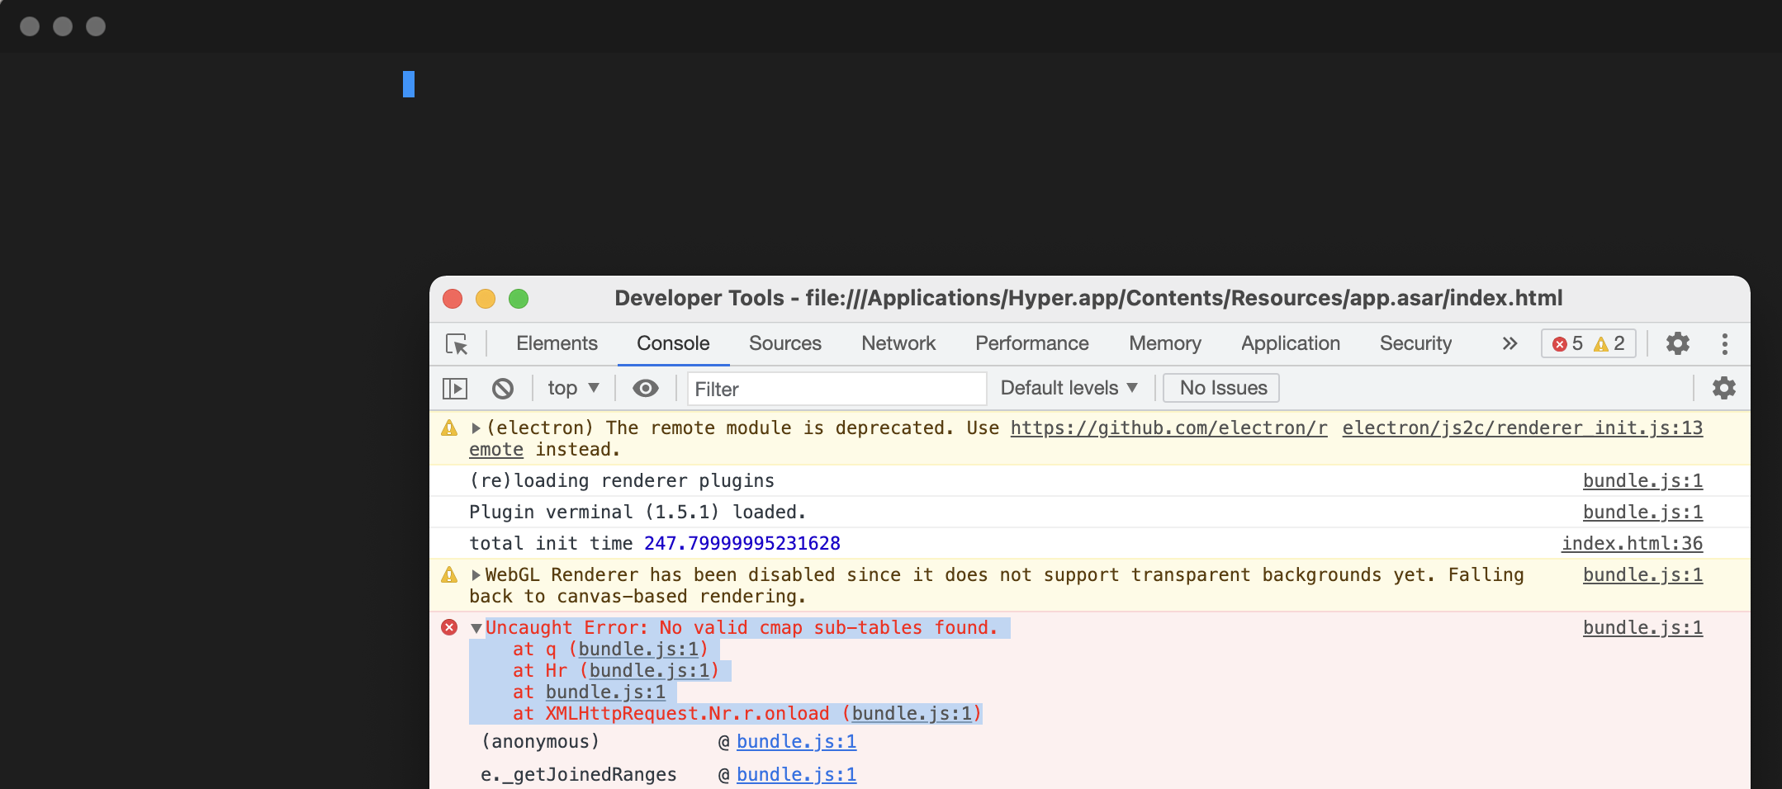Click the 2 warnings badge

[1609, 344]
